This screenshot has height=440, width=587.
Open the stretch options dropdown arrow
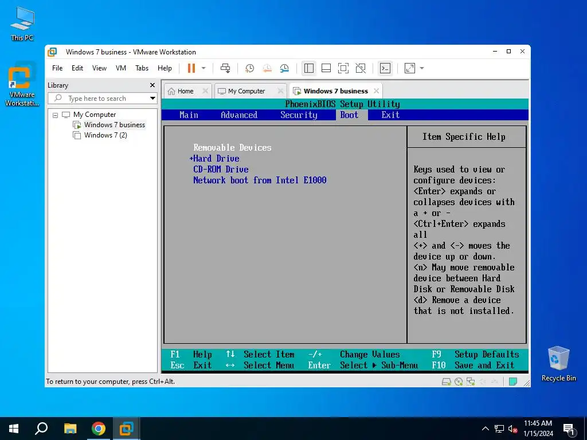(422, 68)
